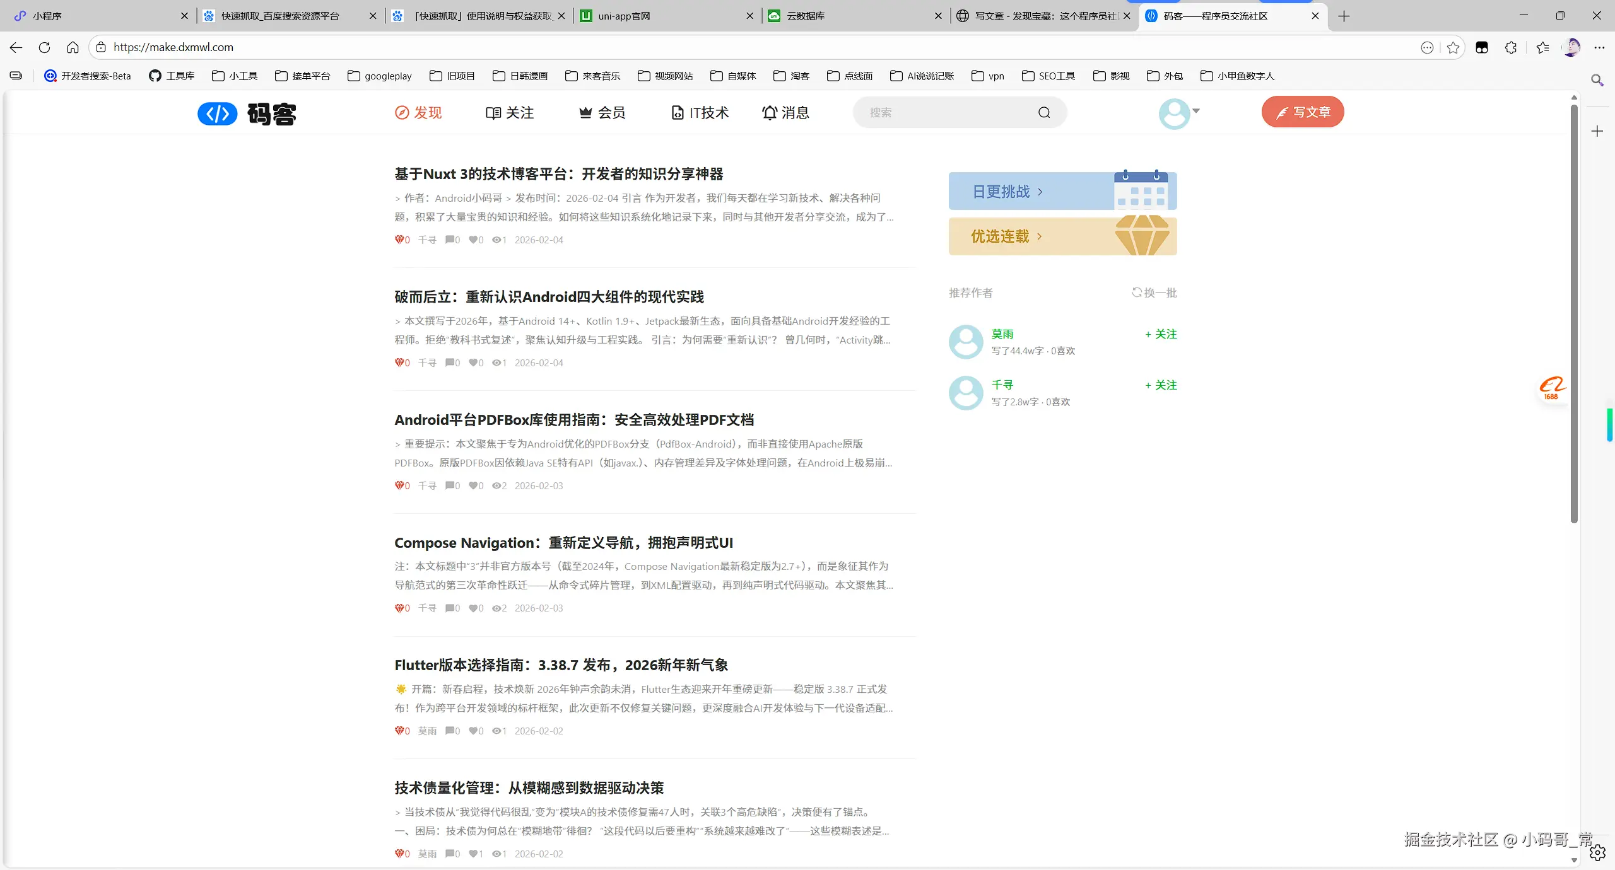Viewport: 1615px width, 870px height.
Task: Expand the 日更挑战 banner chevron
Action: (1040, 192)
